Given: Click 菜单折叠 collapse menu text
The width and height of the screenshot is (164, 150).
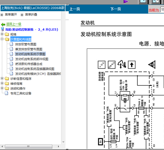Looking at the screenshot, I should click(31, 14).
